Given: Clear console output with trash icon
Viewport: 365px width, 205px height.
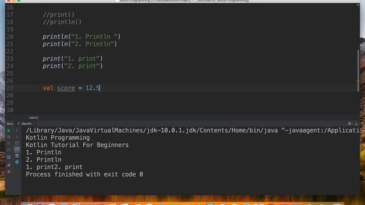Looking at the screenshot, I should click(17, 162).
